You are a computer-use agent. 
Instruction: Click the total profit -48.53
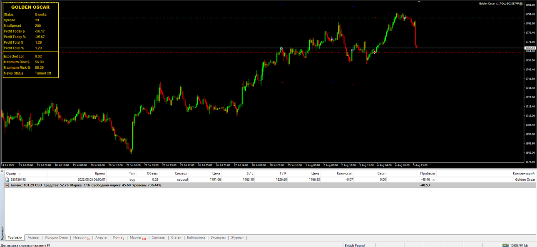coord(425,185)
